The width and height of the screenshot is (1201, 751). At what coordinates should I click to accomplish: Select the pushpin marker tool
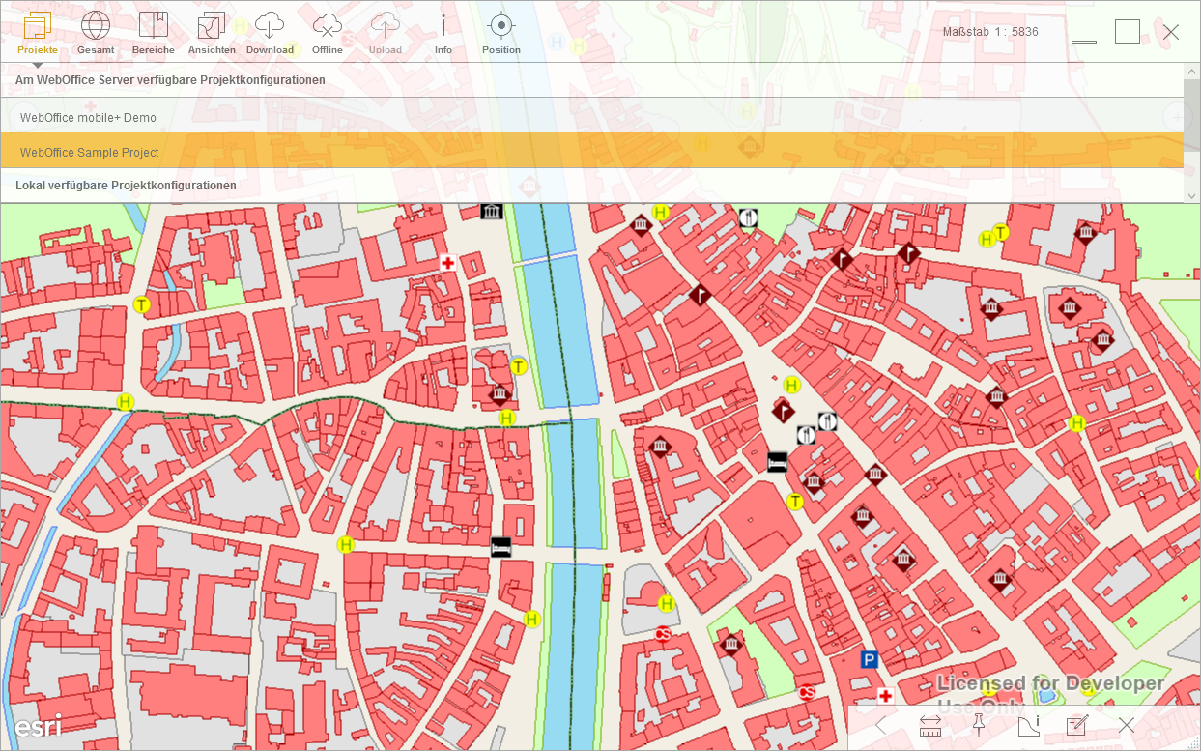[x=978, y=724]
